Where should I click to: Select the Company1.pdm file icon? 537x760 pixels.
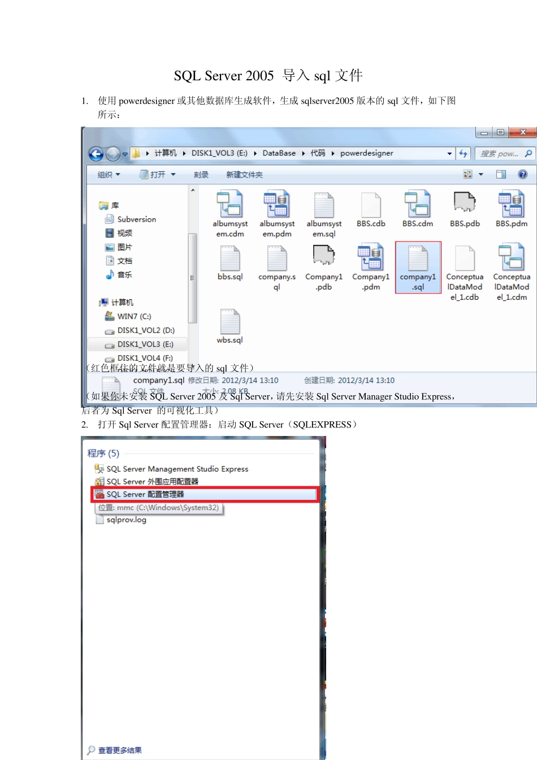coord(371,258)
